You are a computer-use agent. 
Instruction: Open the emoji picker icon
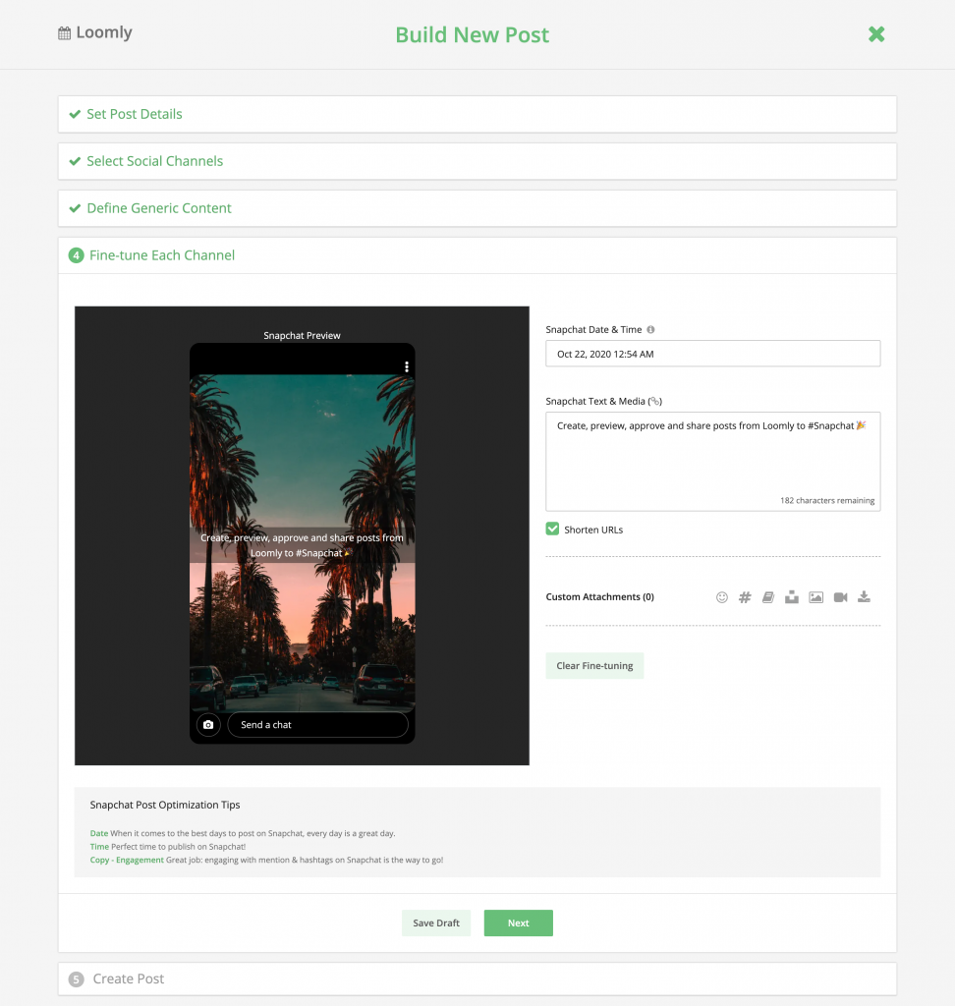pyautogui.click(x=722, y=597)
